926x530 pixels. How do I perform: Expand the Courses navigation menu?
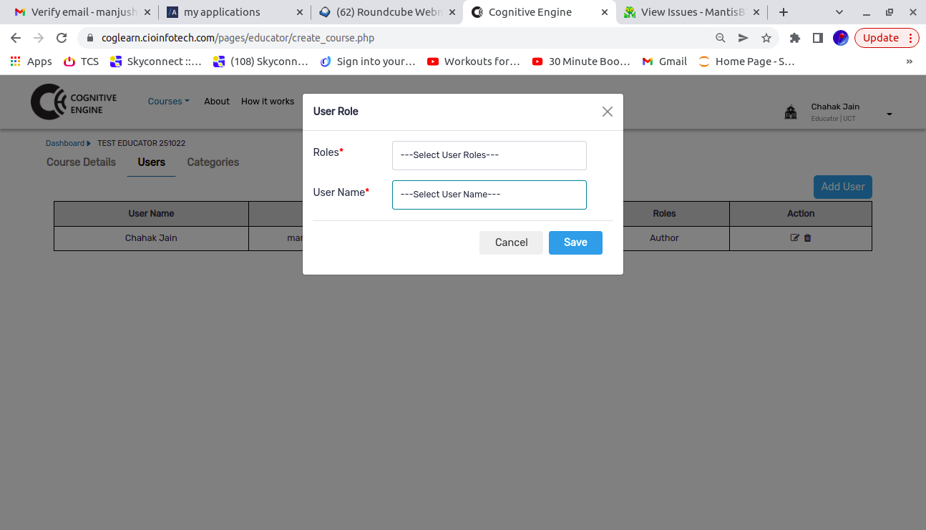pyautogui.click(x=168, y=102)
